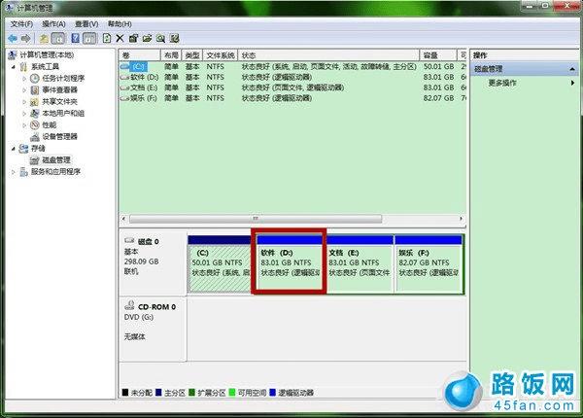Click the magnifier search icon in toolbar
Screen dimensions: 583x418
pos(160,38)
